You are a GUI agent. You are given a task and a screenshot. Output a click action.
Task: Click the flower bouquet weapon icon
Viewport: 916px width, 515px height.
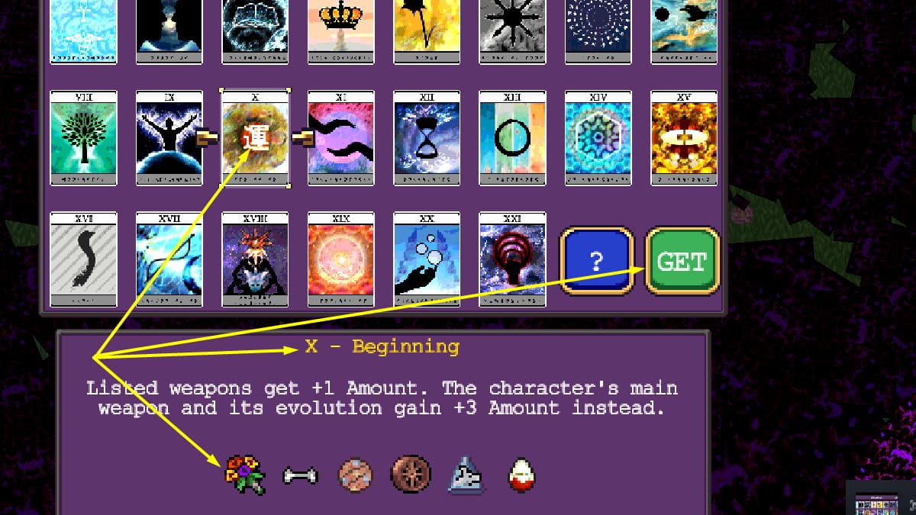point(245,475)
